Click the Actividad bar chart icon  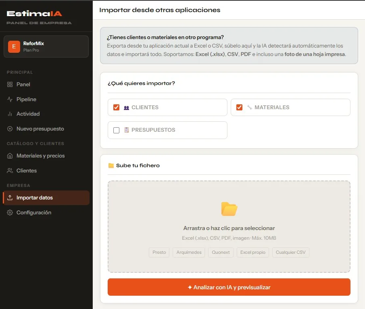point(10,114)
